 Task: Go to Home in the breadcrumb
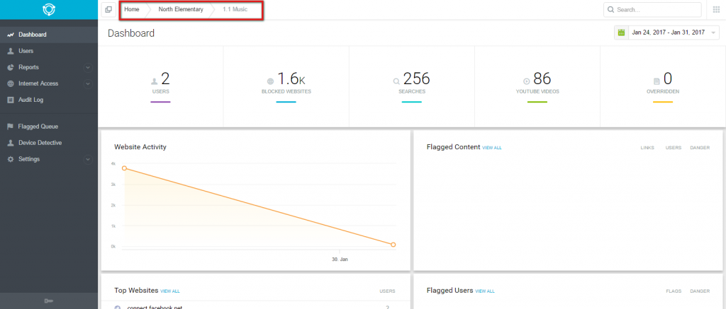click(x=132, y=10)
